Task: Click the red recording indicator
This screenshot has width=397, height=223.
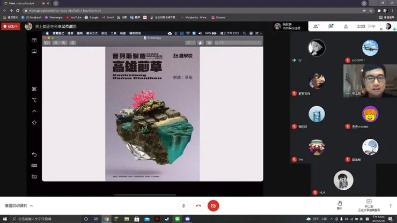Action: tap(11, 26)
